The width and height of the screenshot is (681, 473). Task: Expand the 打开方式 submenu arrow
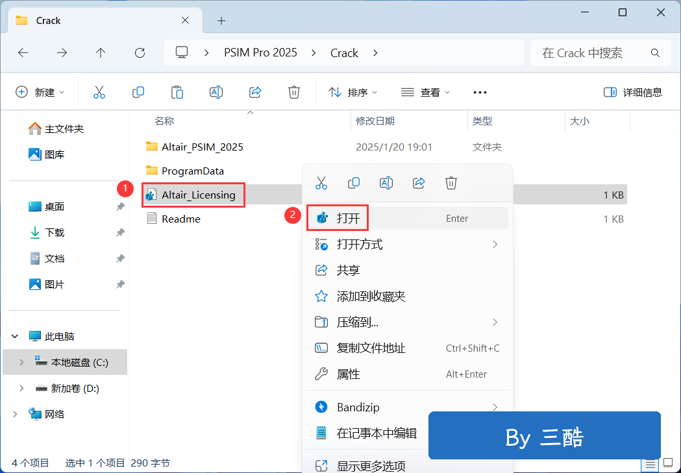[495, 245]
